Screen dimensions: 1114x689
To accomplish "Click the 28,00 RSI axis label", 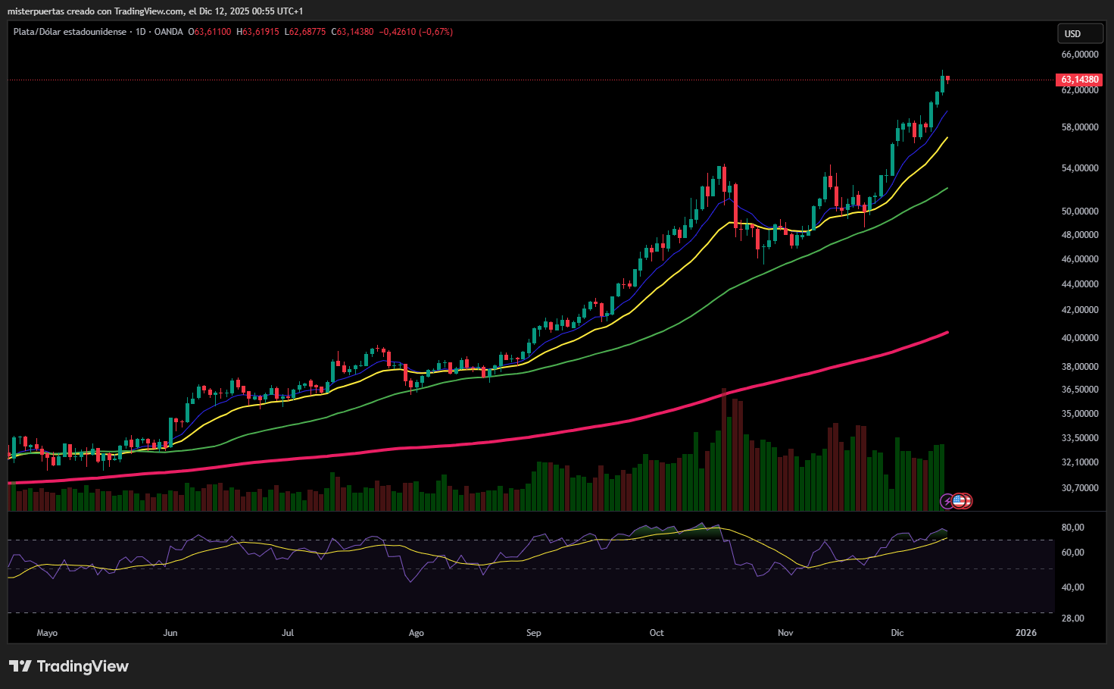I will [x=1072, y=619].
